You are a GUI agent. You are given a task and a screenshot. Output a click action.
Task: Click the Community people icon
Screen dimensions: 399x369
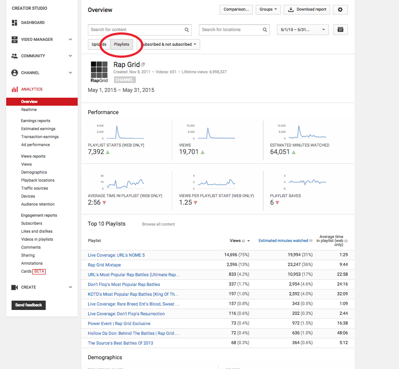[15, 56]
